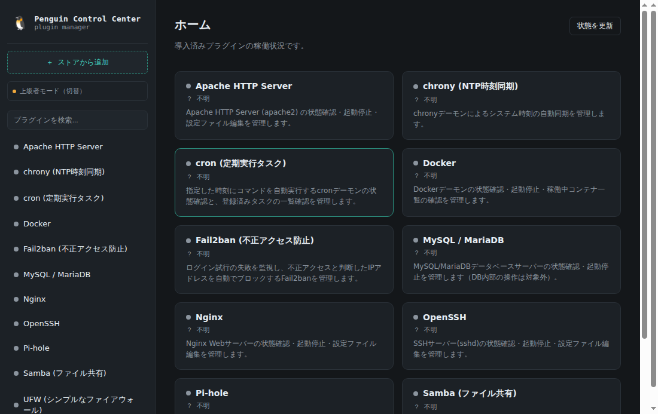This screenshot has width=658, height=414.
Task: Open Pi-hole in the sidebar
Action: pos(77,348)
